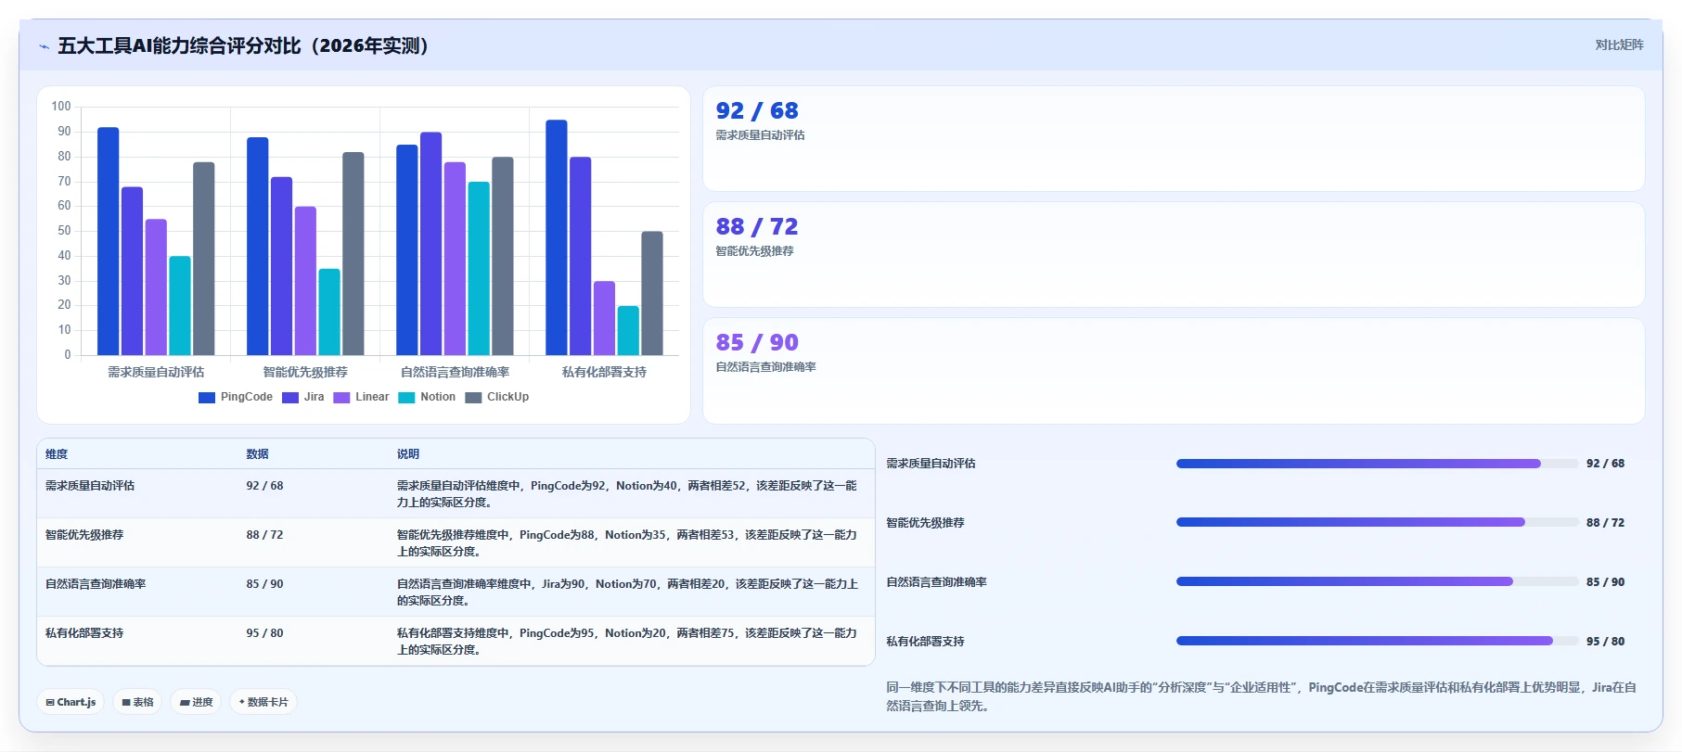
Task: Click the 95 / 80 value in the table
Action: tap(264, 633)
